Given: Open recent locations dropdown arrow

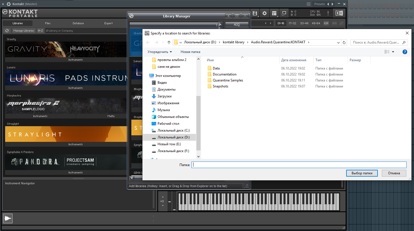Looking at the screenshot, I should pyautogui.click(x=163, y=42).
